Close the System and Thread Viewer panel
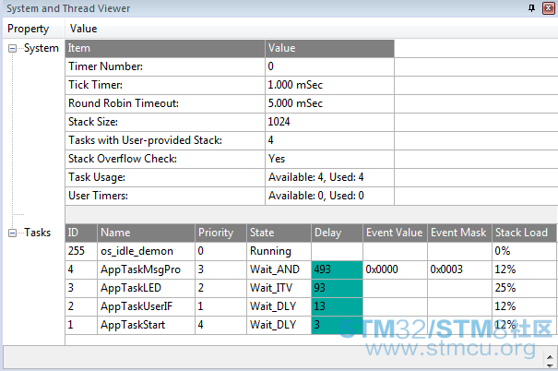558x371 pixels. [x=549, y=7]
